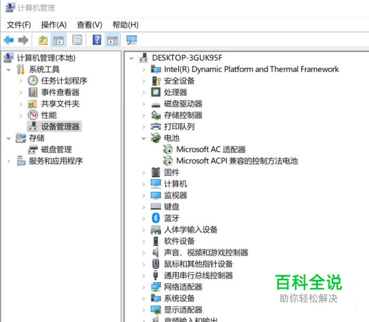Select the 事件查看器 label in left tree

pos(60,92)
